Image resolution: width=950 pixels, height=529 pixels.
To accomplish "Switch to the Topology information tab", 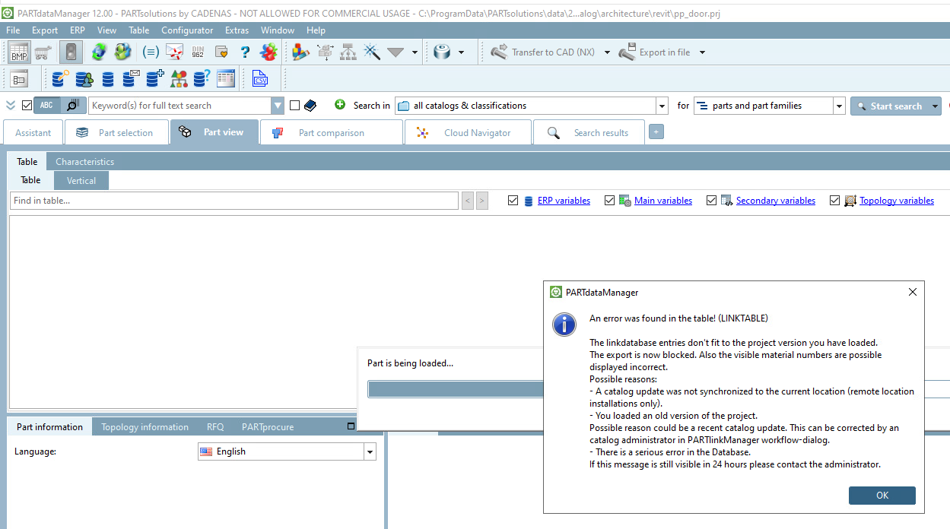I will pyautogui.click(x=145, y=427).
